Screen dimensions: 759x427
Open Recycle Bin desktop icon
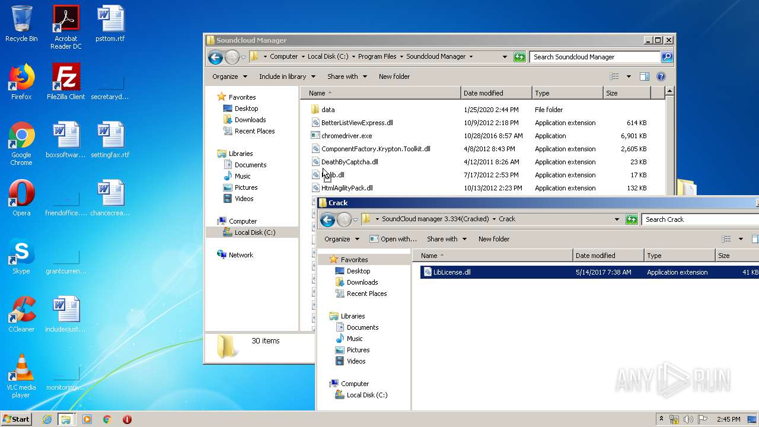pos(21,24)
